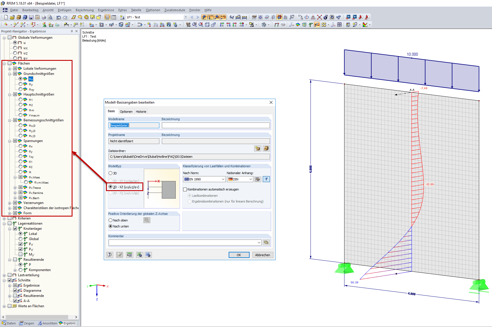Click the color panel settings icon
Image resolution: width=492 pixels, height=327 pixels.
click(x=365, y=25)
